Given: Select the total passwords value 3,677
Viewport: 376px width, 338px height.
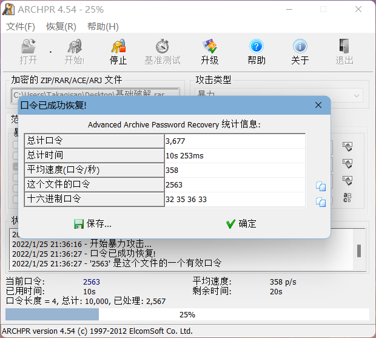Looking at the screenshot, I should click(235, 141).
